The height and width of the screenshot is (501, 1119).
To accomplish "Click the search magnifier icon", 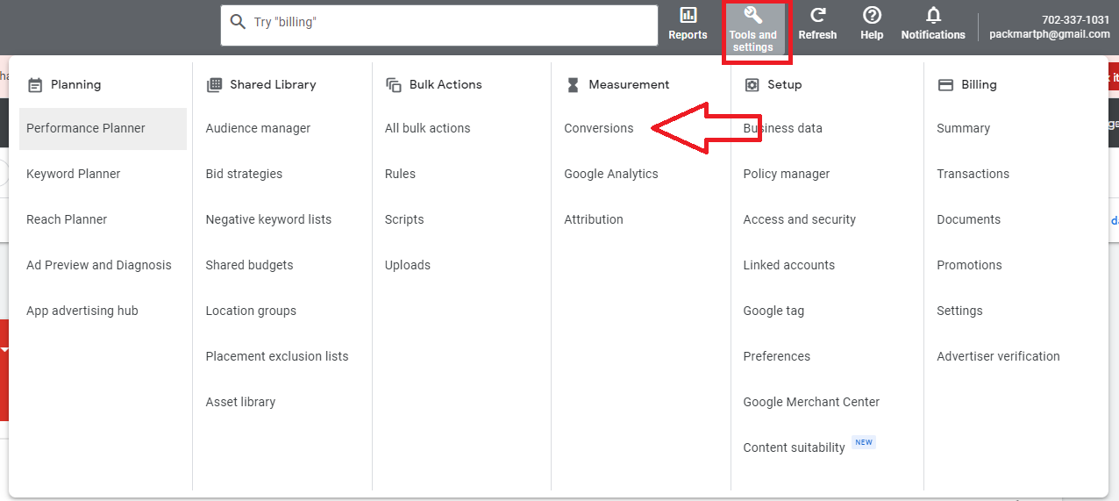I will (x=238, y=22).
